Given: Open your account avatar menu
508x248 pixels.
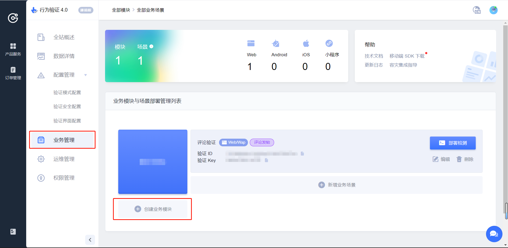Looking at the screenshot, I should pos(493,10).
